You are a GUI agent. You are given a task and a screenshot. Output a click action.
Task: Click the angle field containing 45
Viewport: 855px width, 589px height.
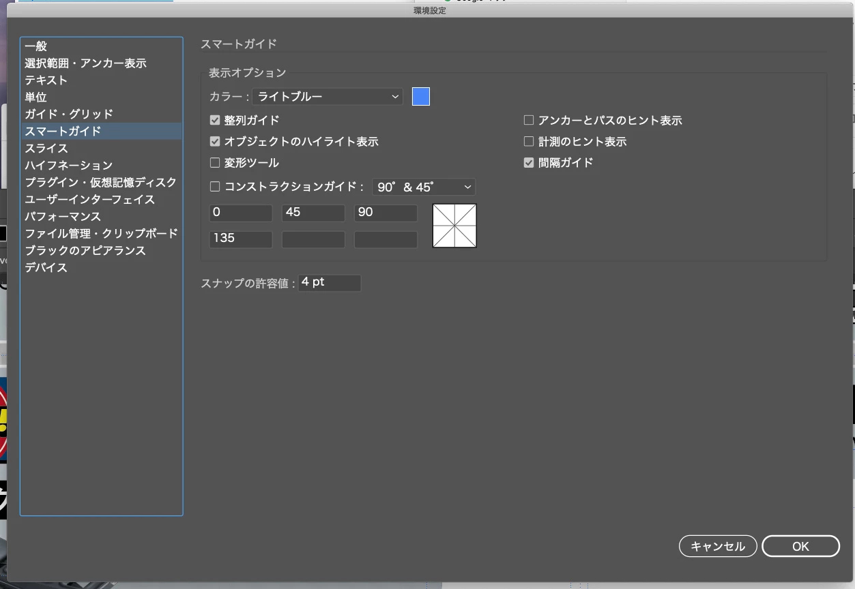tap(313, 213)
